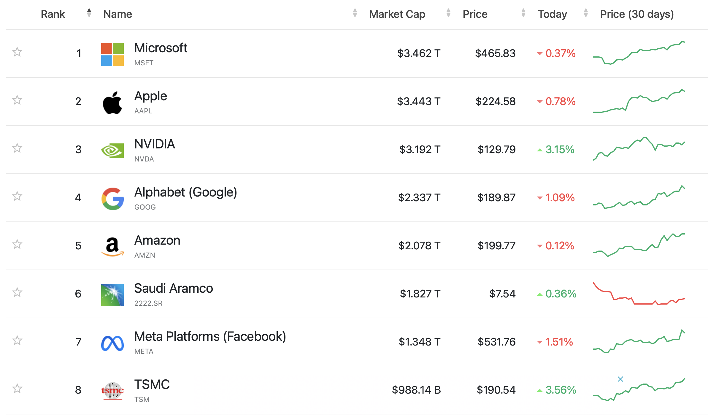This screenshot has width=708, height=415.
Task: Click the Saudi Aramco logo
Action: point(112,295)
